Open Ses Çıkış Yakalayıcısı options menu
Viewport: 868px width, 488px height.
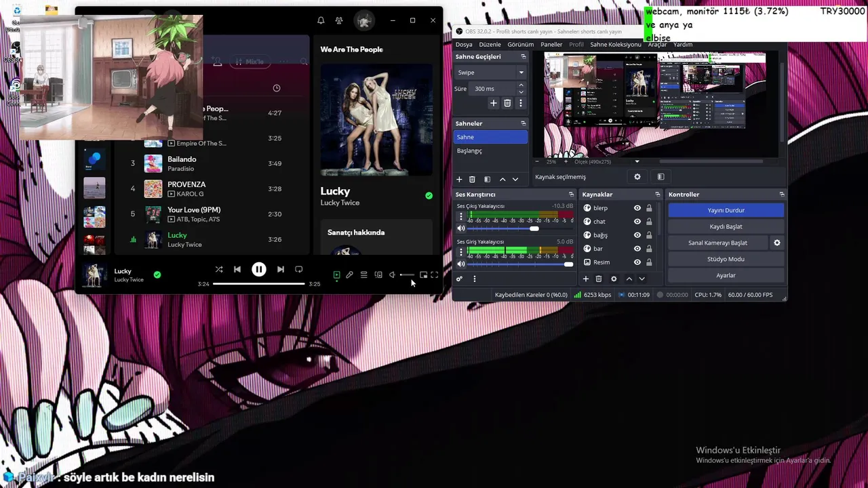coord(461,217)
